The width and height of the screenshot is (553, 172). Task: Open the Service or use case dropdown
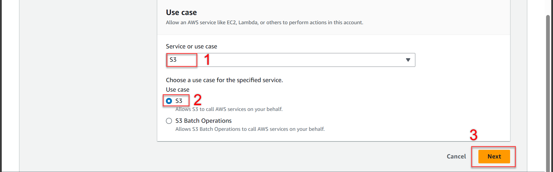290,60
